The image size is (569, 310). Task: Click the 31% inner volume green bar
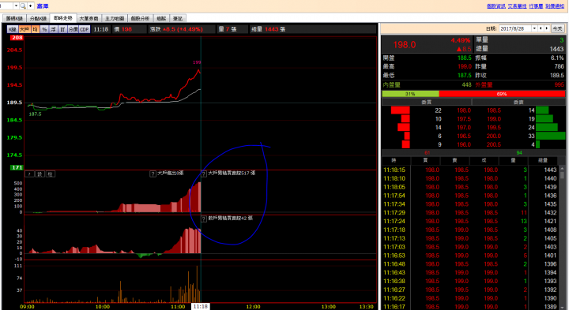[x=410, y=94]
